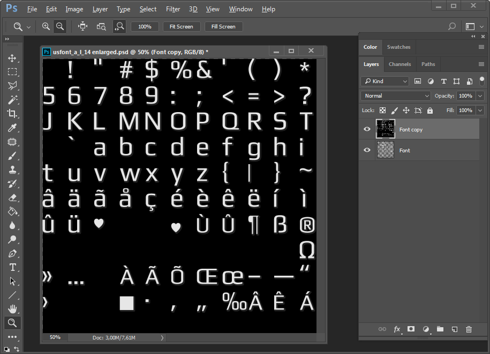Open the Image menu
490x354 pixels.
point(74,9)
